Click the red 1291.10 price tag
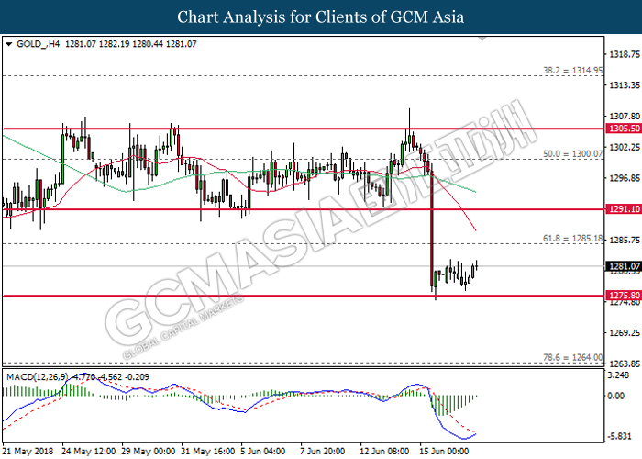The width and height of the screenshot is (642, 459). click(624, 209)
